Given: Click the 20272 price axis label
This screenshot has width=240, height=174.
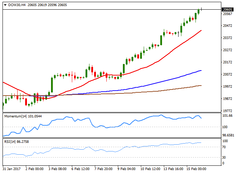Looking at the screenshot, I should pyautogui.click(x=227, y=50).
